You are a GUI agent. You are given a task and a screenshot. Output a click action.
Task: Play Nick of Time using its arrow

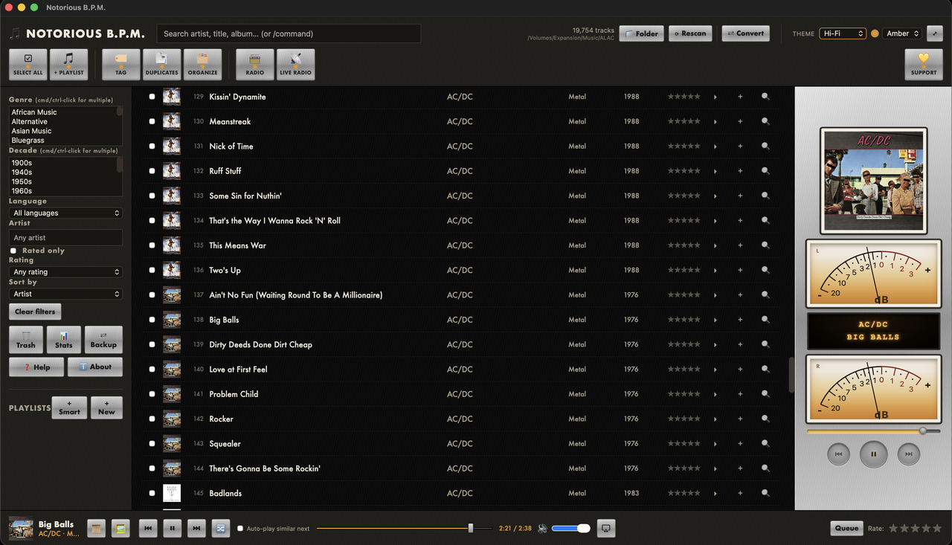click(715, 146)
